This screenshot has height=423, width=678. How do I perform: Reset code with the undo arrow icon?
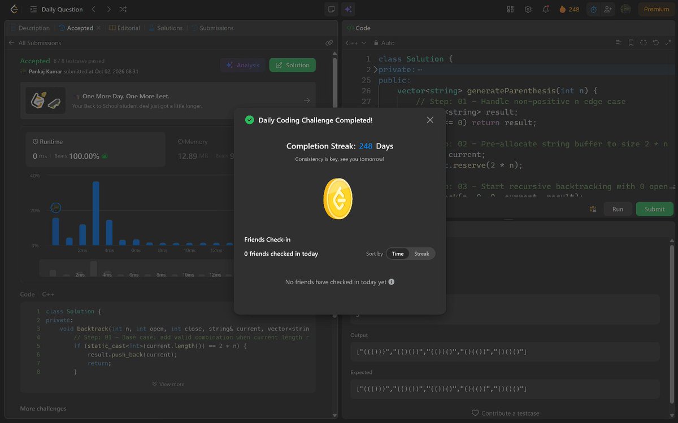pos(655,43)
